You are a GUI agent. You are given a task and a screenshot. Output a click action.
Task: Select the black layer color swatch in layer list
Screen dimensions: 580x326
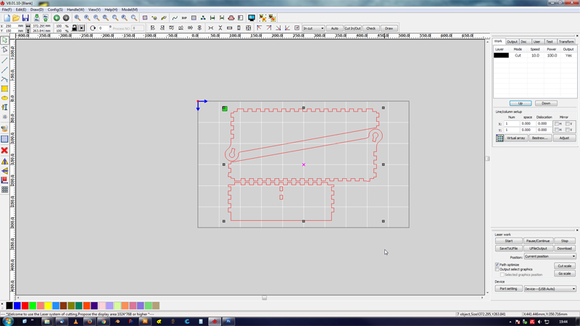point(501,56)
